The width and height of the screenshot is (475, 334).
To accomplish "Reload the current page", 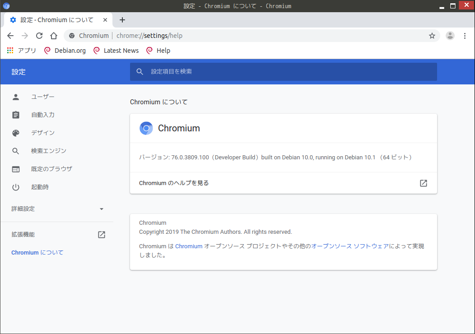I will pos(39,36).
